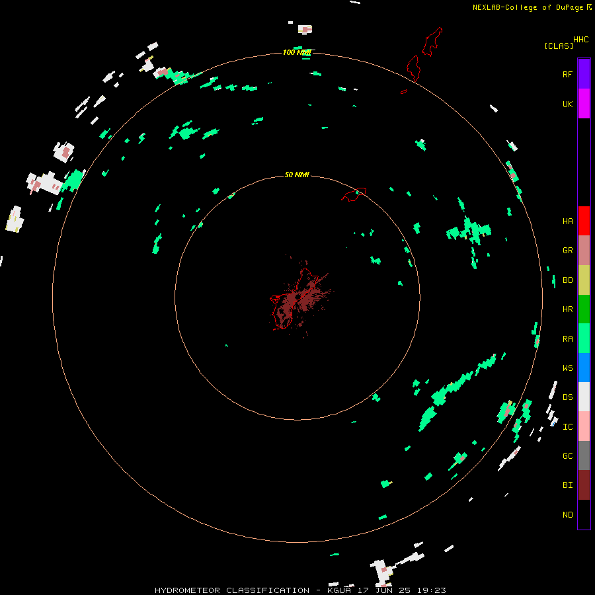595x595 pixels.
Task: Click the BI legend label
Action: (x=567, y=485)
